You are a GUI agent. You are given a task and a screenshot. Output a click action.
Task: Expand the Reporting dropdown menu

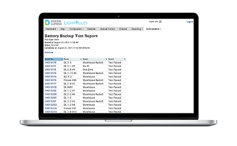click(x=137, y=29)
